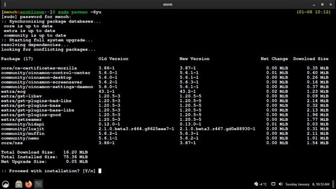Click the 'Package (17)' column header
336x189 pixels.
tap(17, 59)
